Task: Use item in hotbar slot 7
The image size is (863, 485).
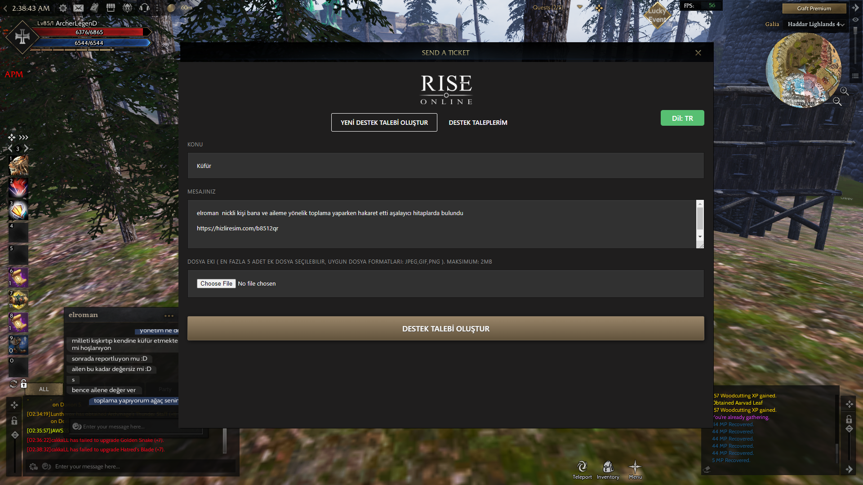Action: pos(18,300)
